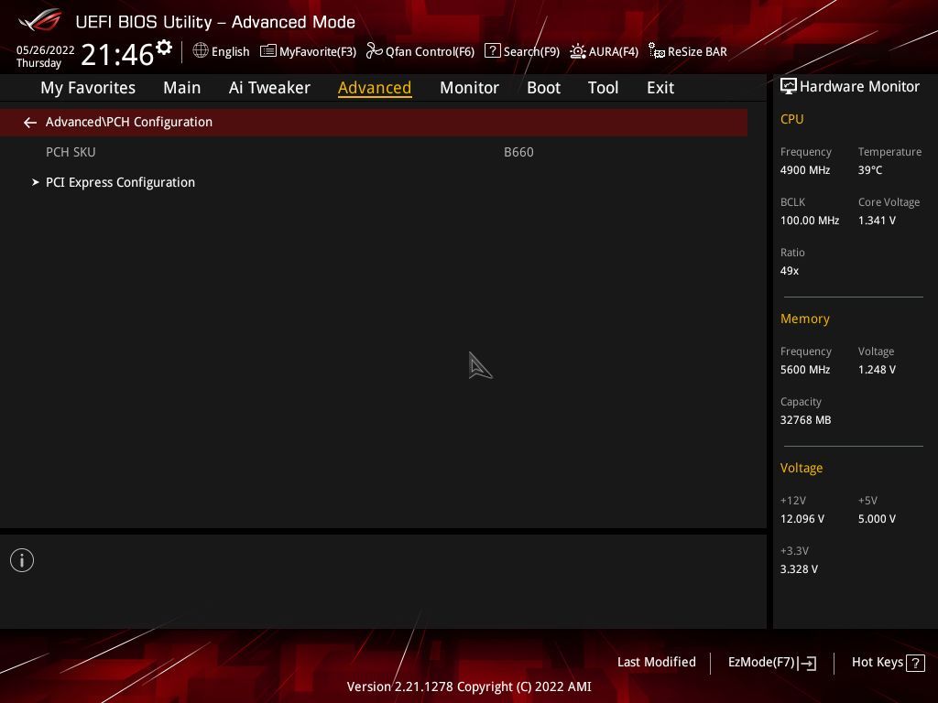The width and height of the screenshot is (938, 703).
Task: Open the MyFavorite list icon
Action: pos(268,51)
